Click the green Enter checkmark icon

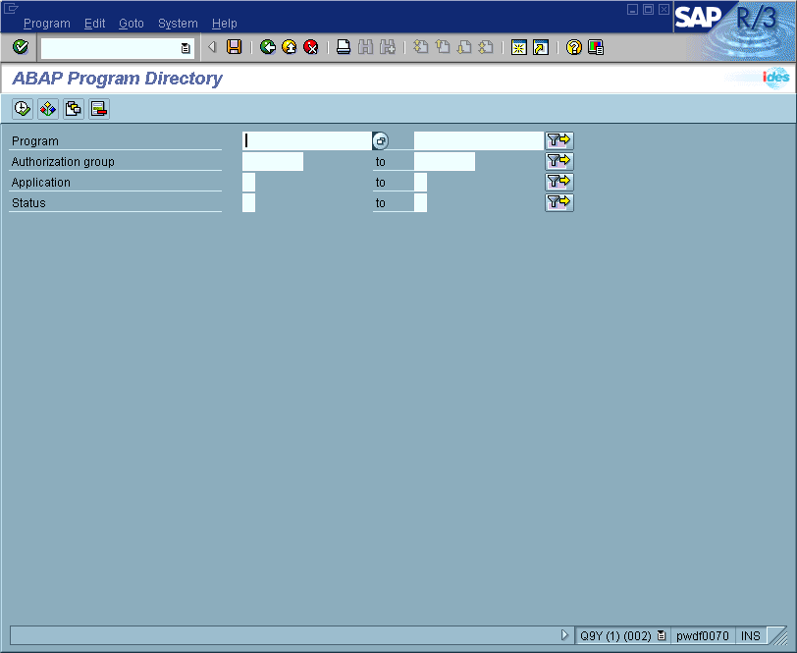click(x=21, y=47)
